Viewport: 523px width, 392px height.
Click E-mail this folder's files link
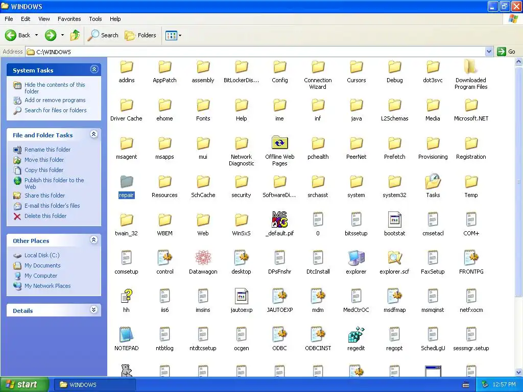point(52,206)
